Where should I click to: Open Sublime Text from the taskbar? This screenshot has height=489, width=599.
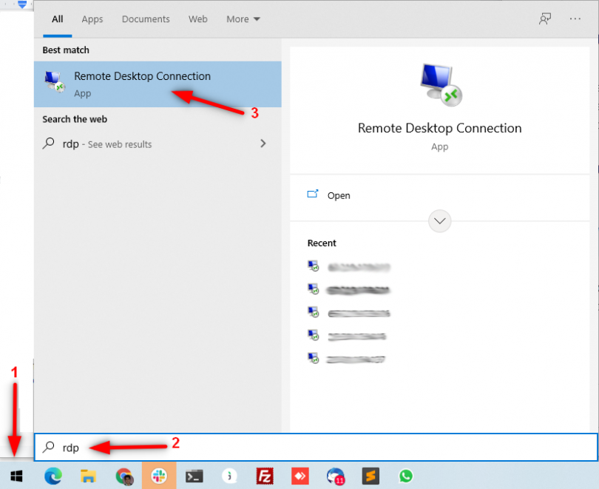[x=370, y=476]
